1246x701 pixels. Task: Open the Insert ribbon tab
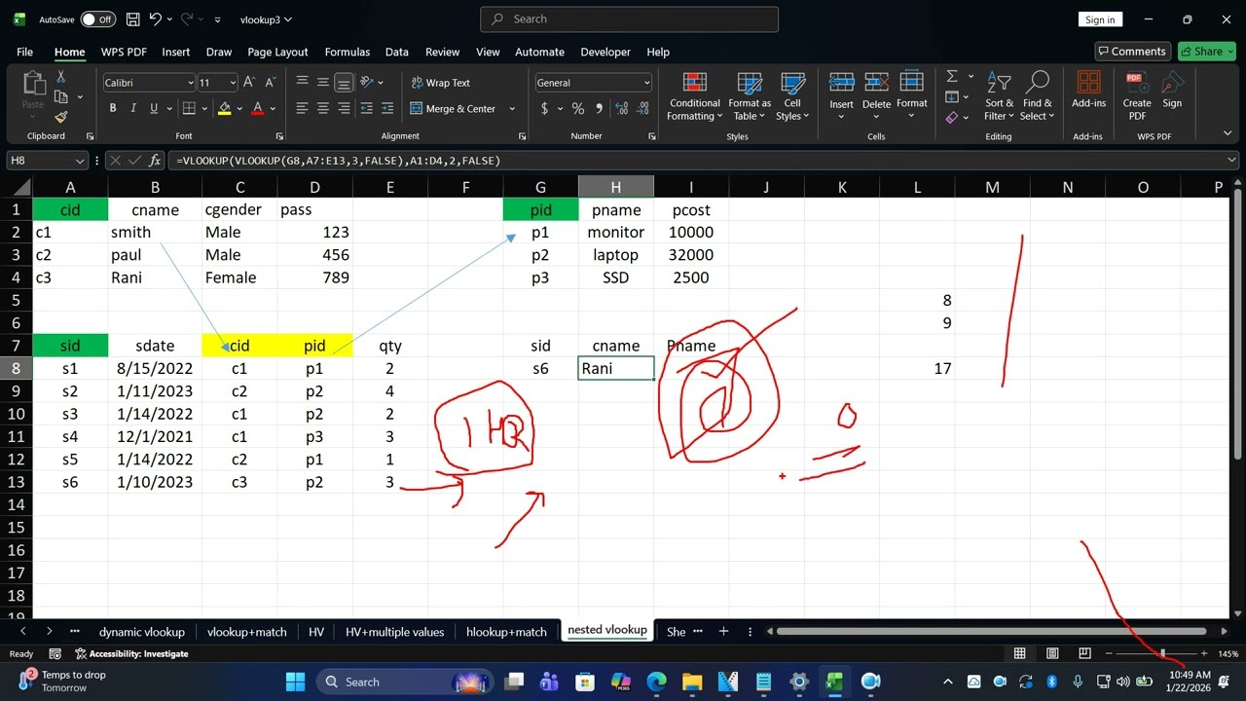[x=176, y=52]
